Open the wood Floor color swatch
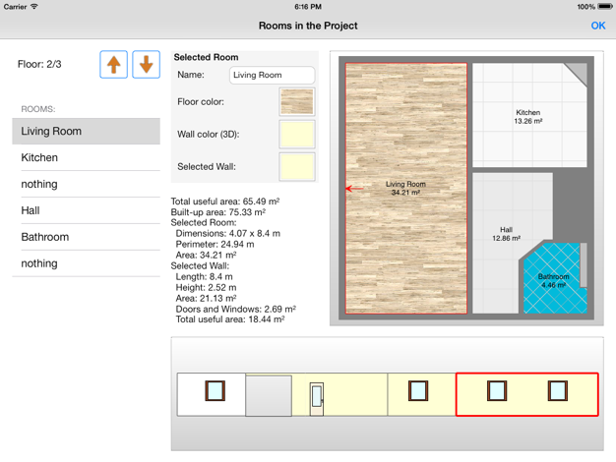This screenshot has height=462, width=616. [x=297, y=101]
